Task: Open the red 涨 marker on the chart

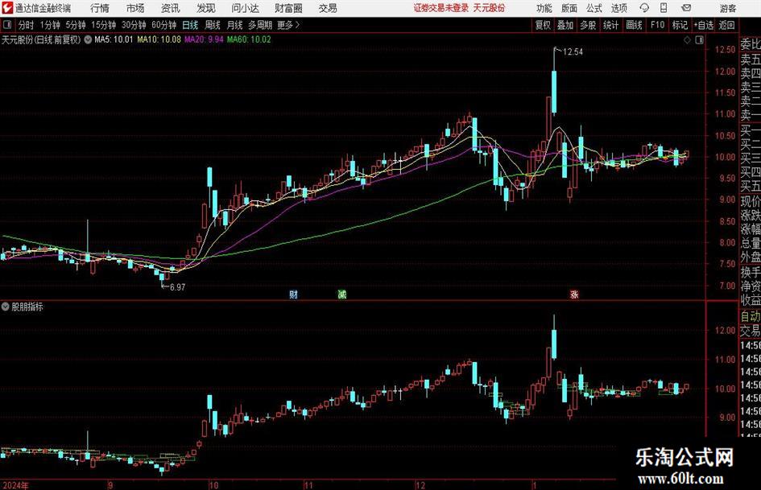Action: [574, 294]
